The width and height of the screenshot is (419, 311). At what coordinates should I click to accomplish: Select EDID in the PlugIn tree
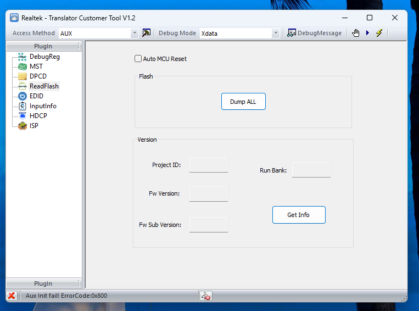coord(36,96)
